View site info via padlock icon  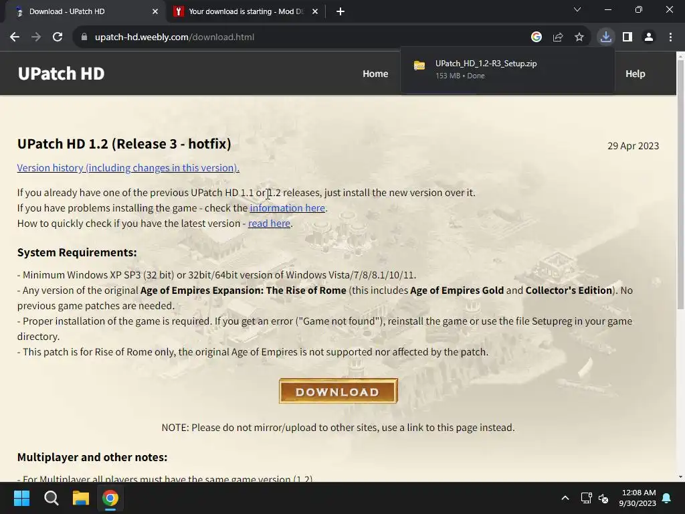[84, 37]
